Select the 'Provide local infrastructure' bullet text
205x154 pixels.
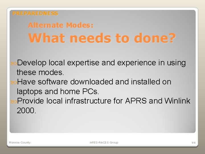tap(103, 106)
